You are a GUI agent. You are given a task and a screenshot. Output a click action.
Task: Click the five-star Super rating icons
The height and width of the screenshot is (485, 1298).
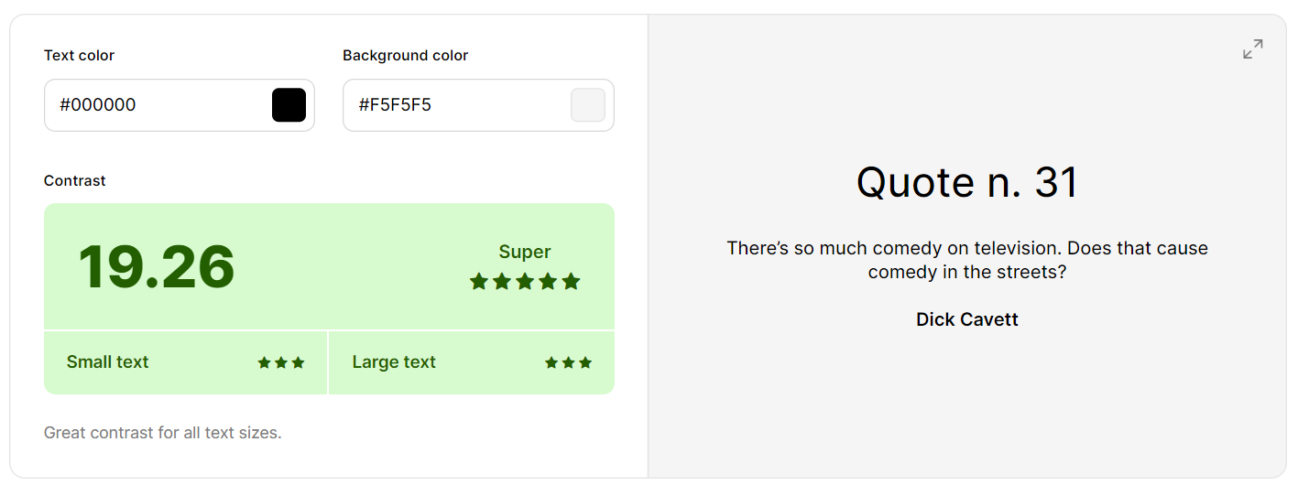click(x=525, y=281)
